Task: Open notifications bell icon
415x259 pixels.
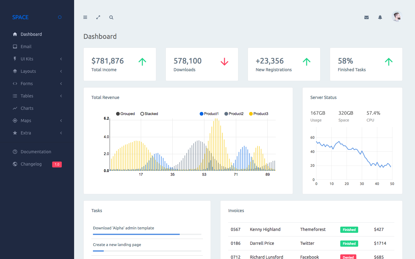Action: coord(380,18)
